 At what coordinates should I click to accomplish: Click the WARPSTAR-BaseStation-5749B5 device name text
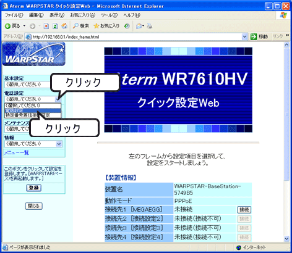click(x=207, y=189)
